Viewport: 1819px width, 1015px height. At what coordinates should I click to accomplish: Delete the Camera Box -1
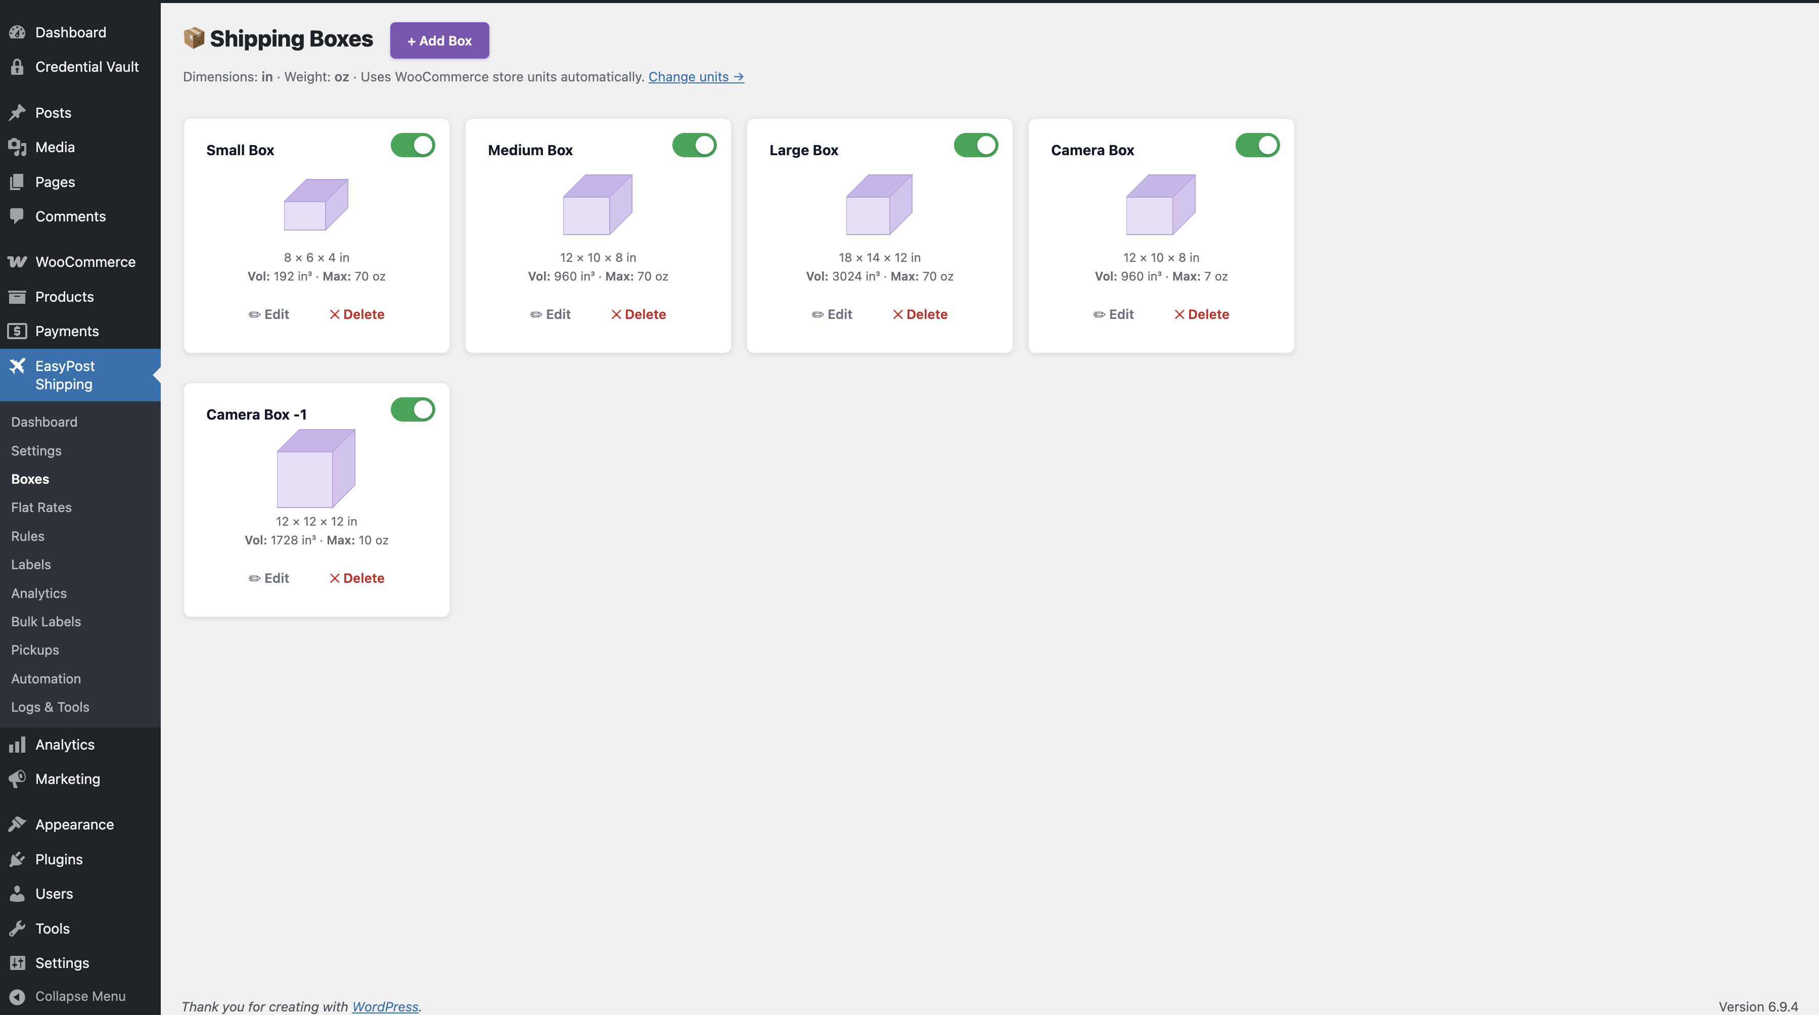[356, 579]
